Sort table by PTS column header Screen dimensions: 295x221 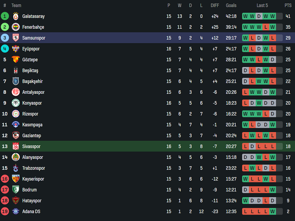[288, 5]
